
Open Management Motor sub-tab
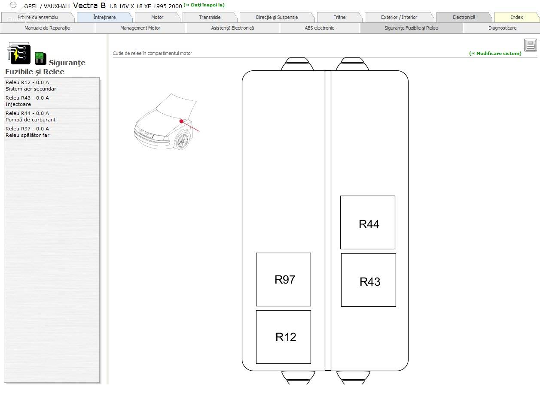[x=140, y=28]
